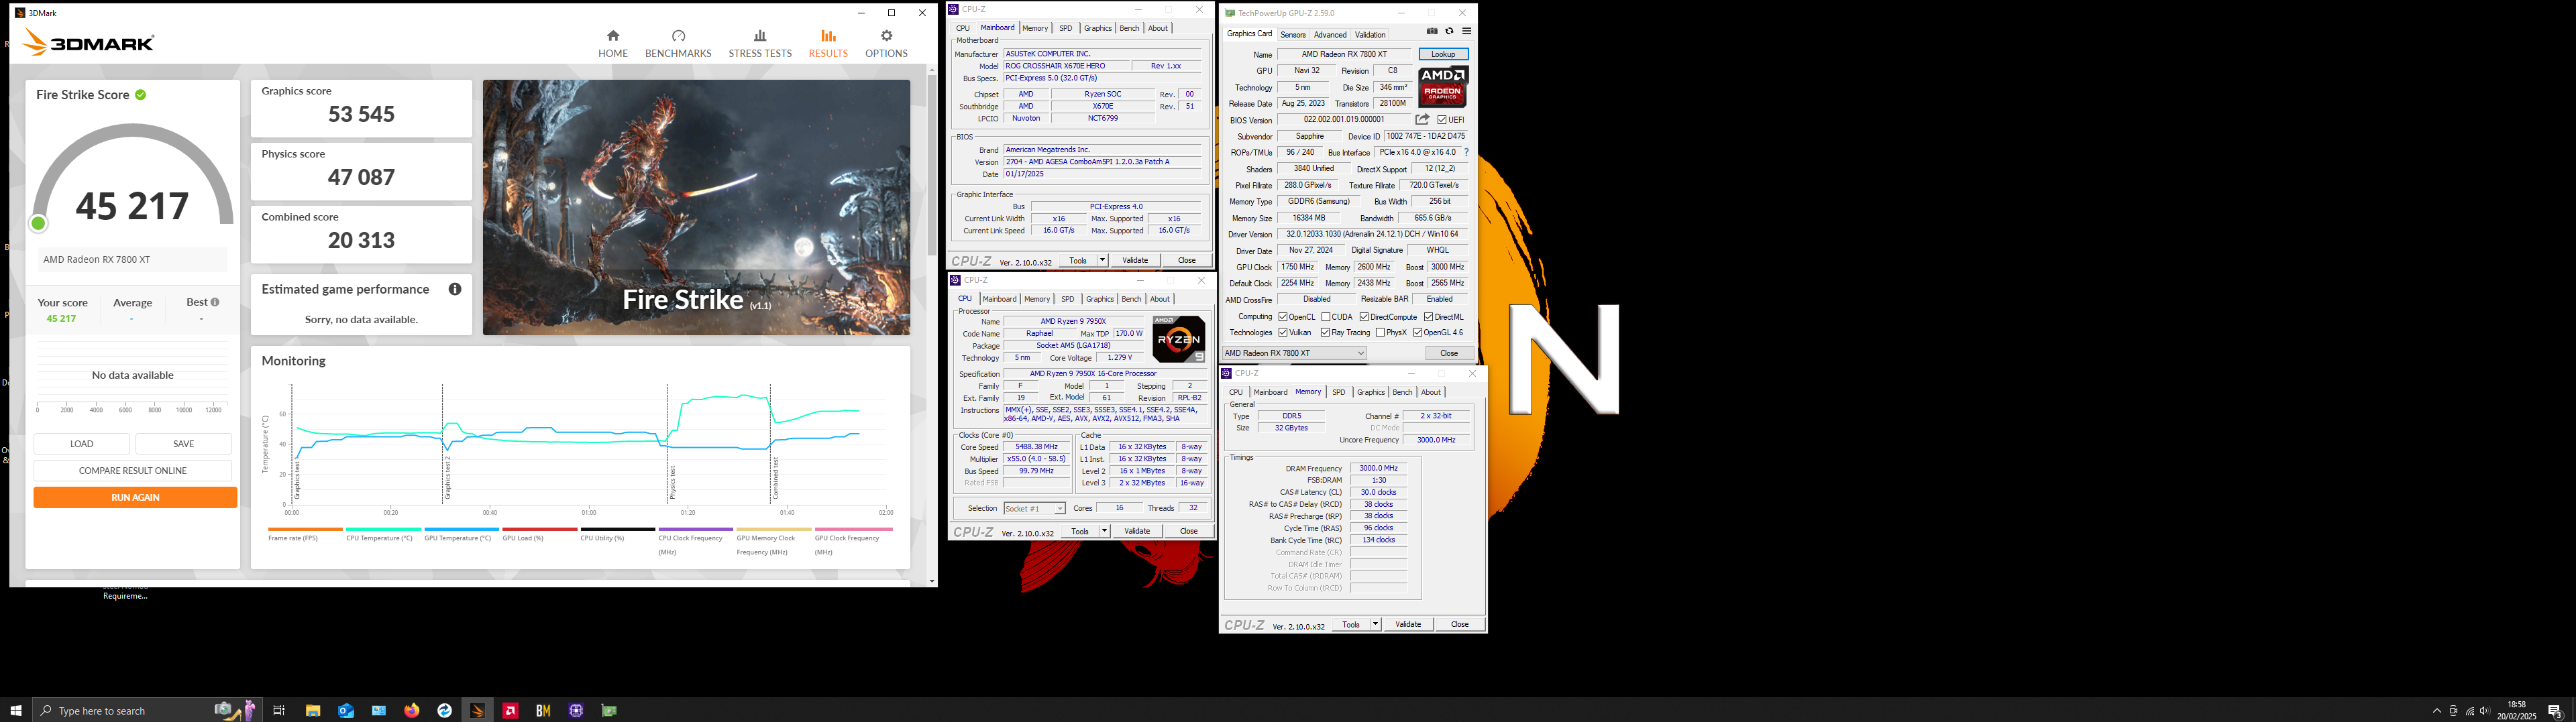Toggle the UEFI checkbox in GPU-Z
The image size is (2576, 722).
1442,120
